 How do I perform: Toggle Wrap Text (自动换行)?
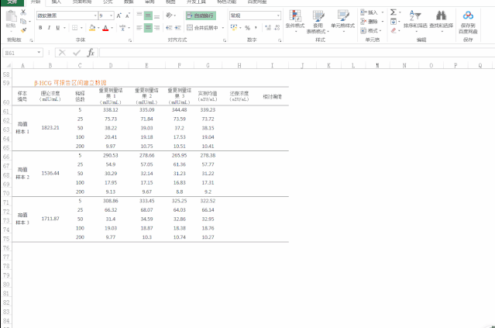tap(201, 16)
